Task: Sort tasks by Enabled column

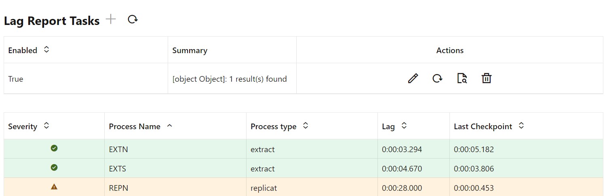Action: (46, 50)
